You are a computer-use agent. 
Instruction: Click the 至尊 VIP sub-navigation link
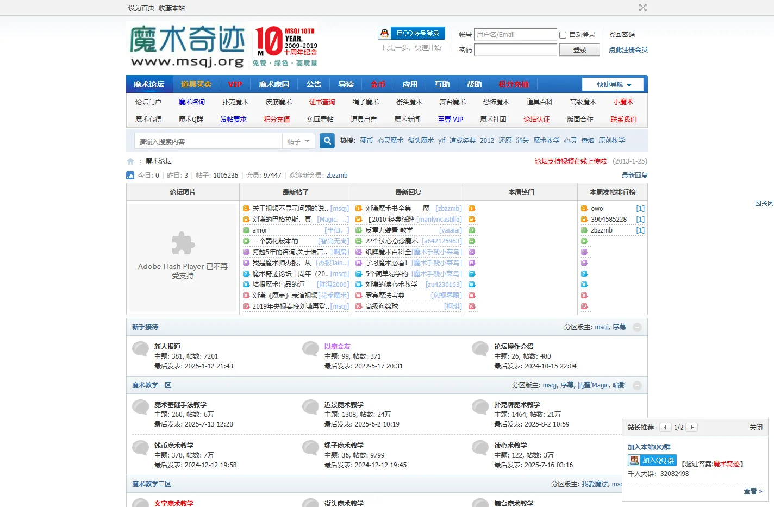coord(451,120)
